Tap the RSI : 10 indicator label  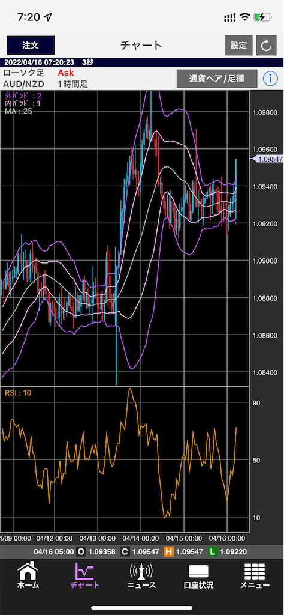click(18, 393)
